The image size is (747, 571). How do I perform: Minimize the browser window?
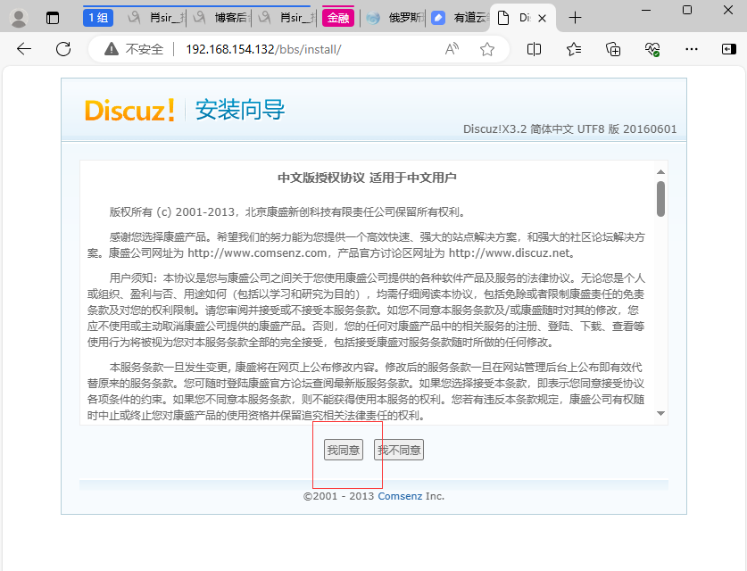[x=646, y=10]
